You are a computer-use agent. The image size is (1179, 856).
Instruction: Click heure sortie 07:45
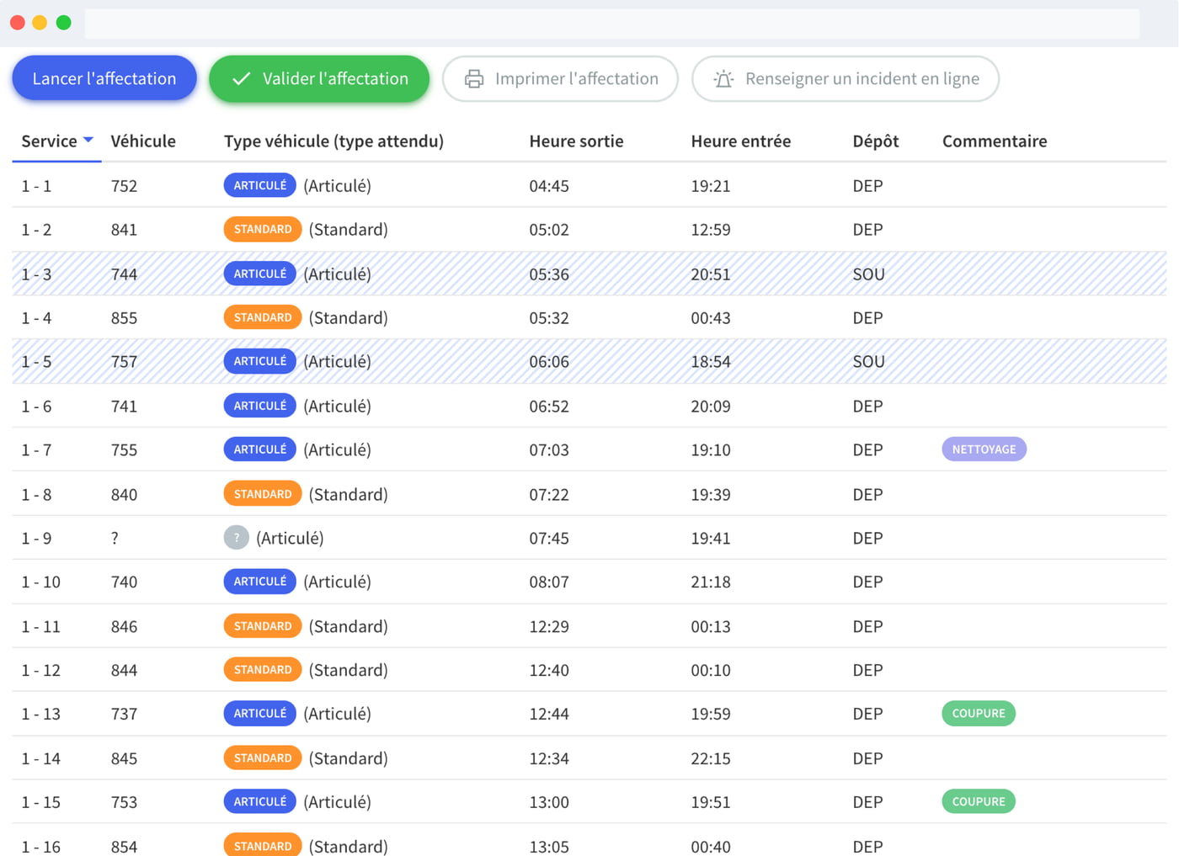point(549,538)
